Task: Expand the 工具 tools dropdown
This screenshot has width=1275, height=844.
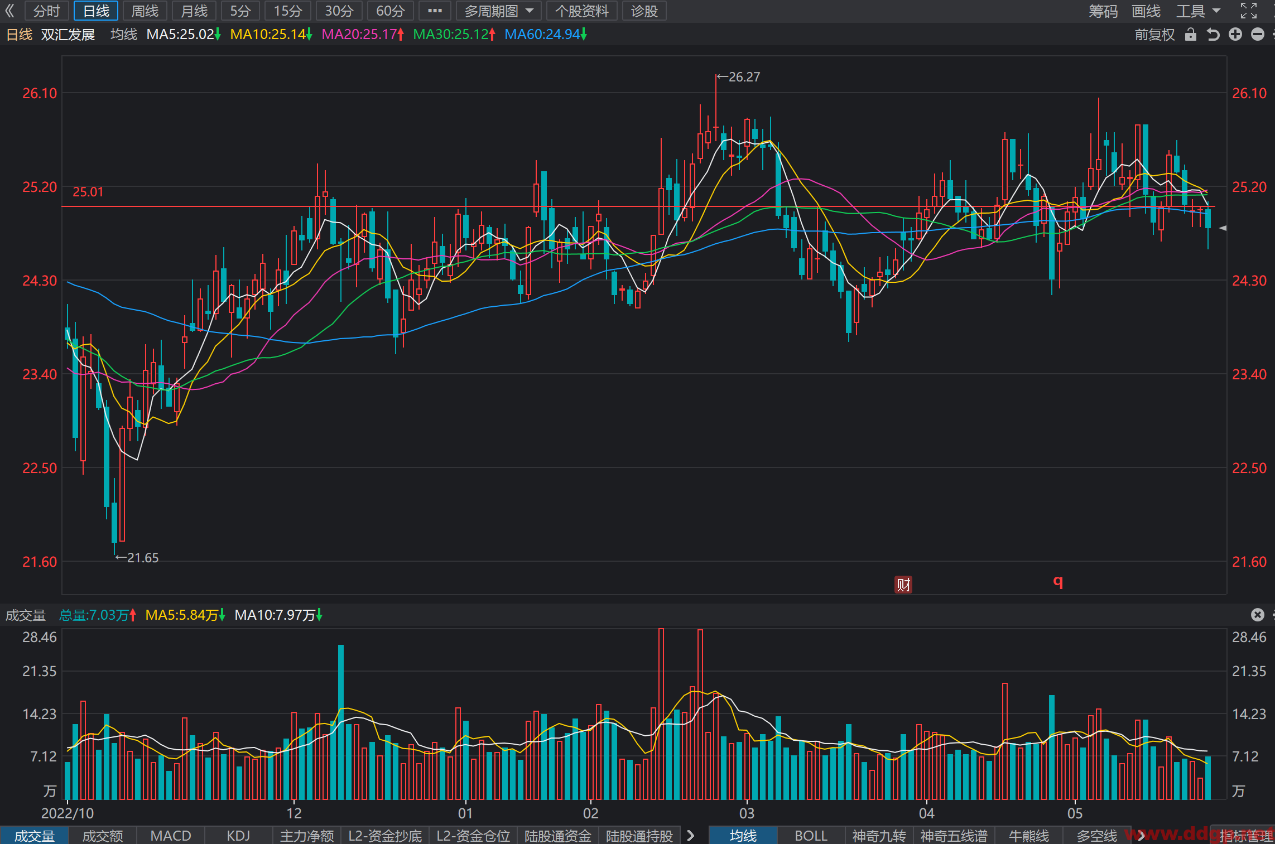Action: 1198,11
